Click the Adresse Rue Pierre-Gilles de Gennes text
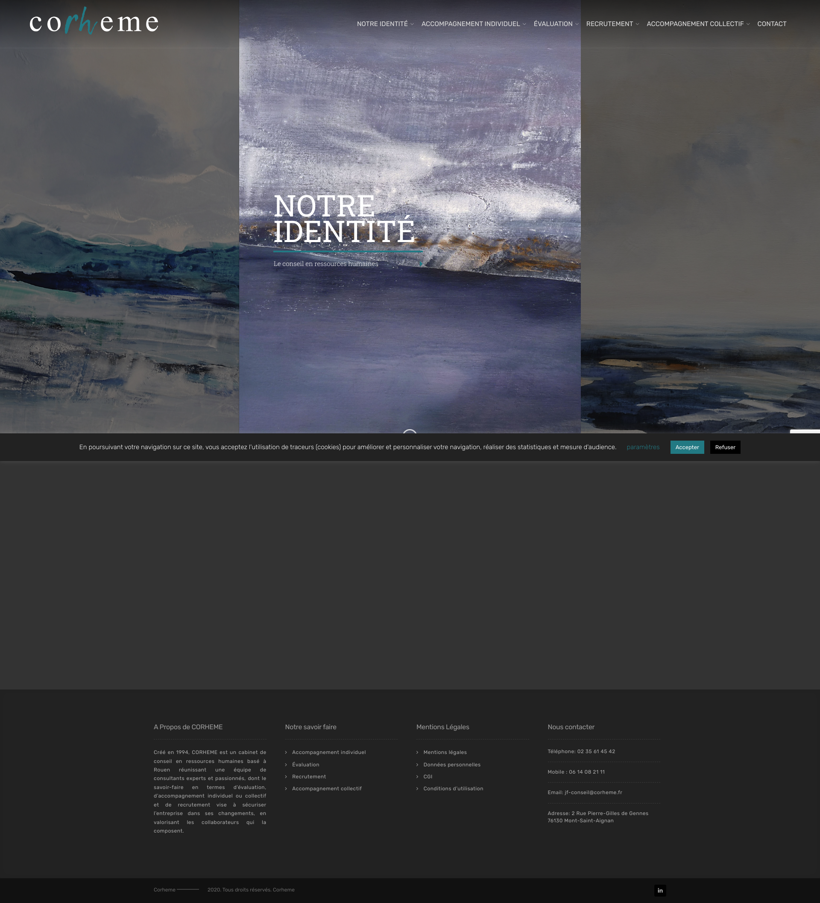The image size is (820, 903). point(598,817)
